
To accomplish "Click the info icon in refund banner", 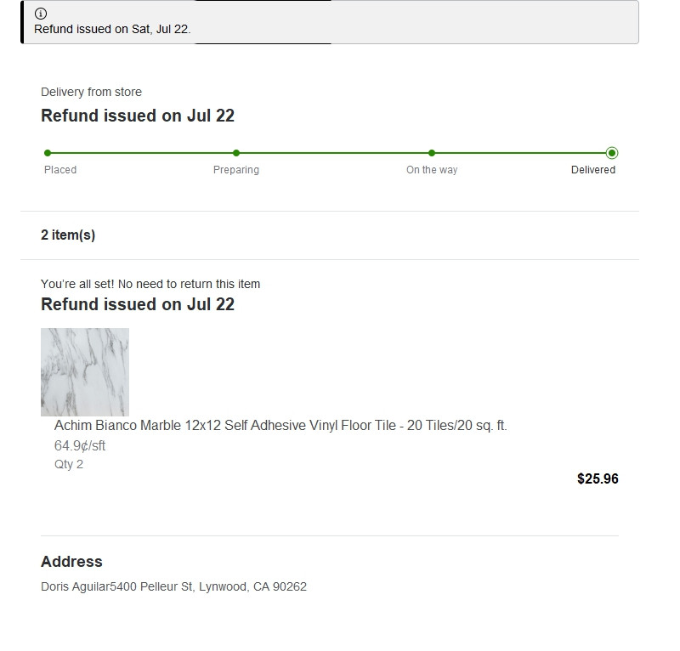I will pos(40,14).
